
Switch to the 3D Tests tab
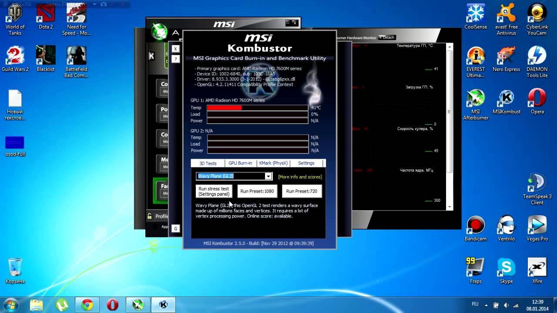(208, 163)
